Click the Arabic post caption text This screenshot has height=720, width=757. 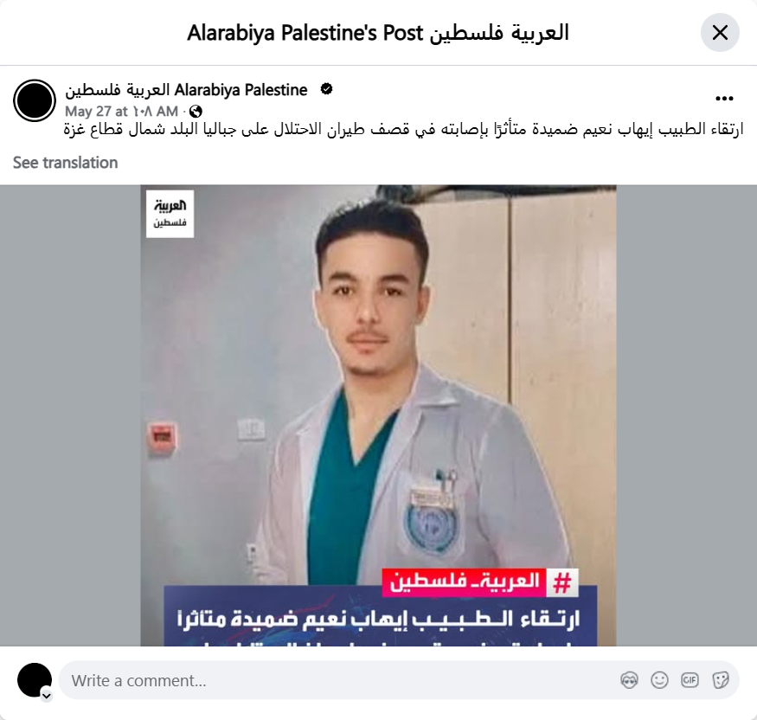[404, 130]
